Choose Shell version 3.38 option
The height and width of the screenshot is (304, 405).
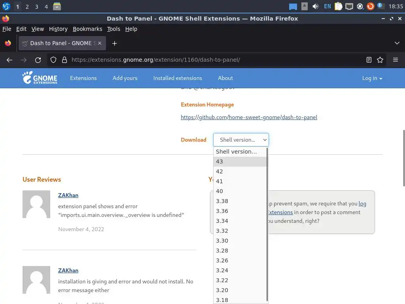(x=240, y=201)
